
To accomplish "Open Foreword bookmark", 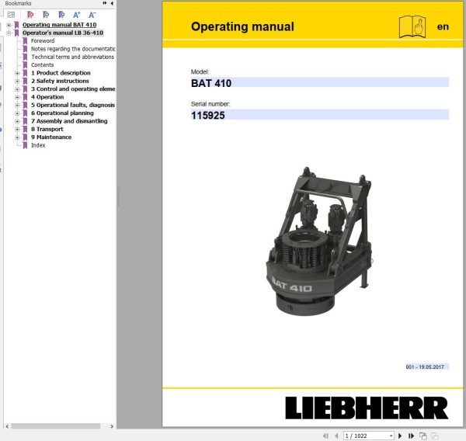I will [43, 40].
